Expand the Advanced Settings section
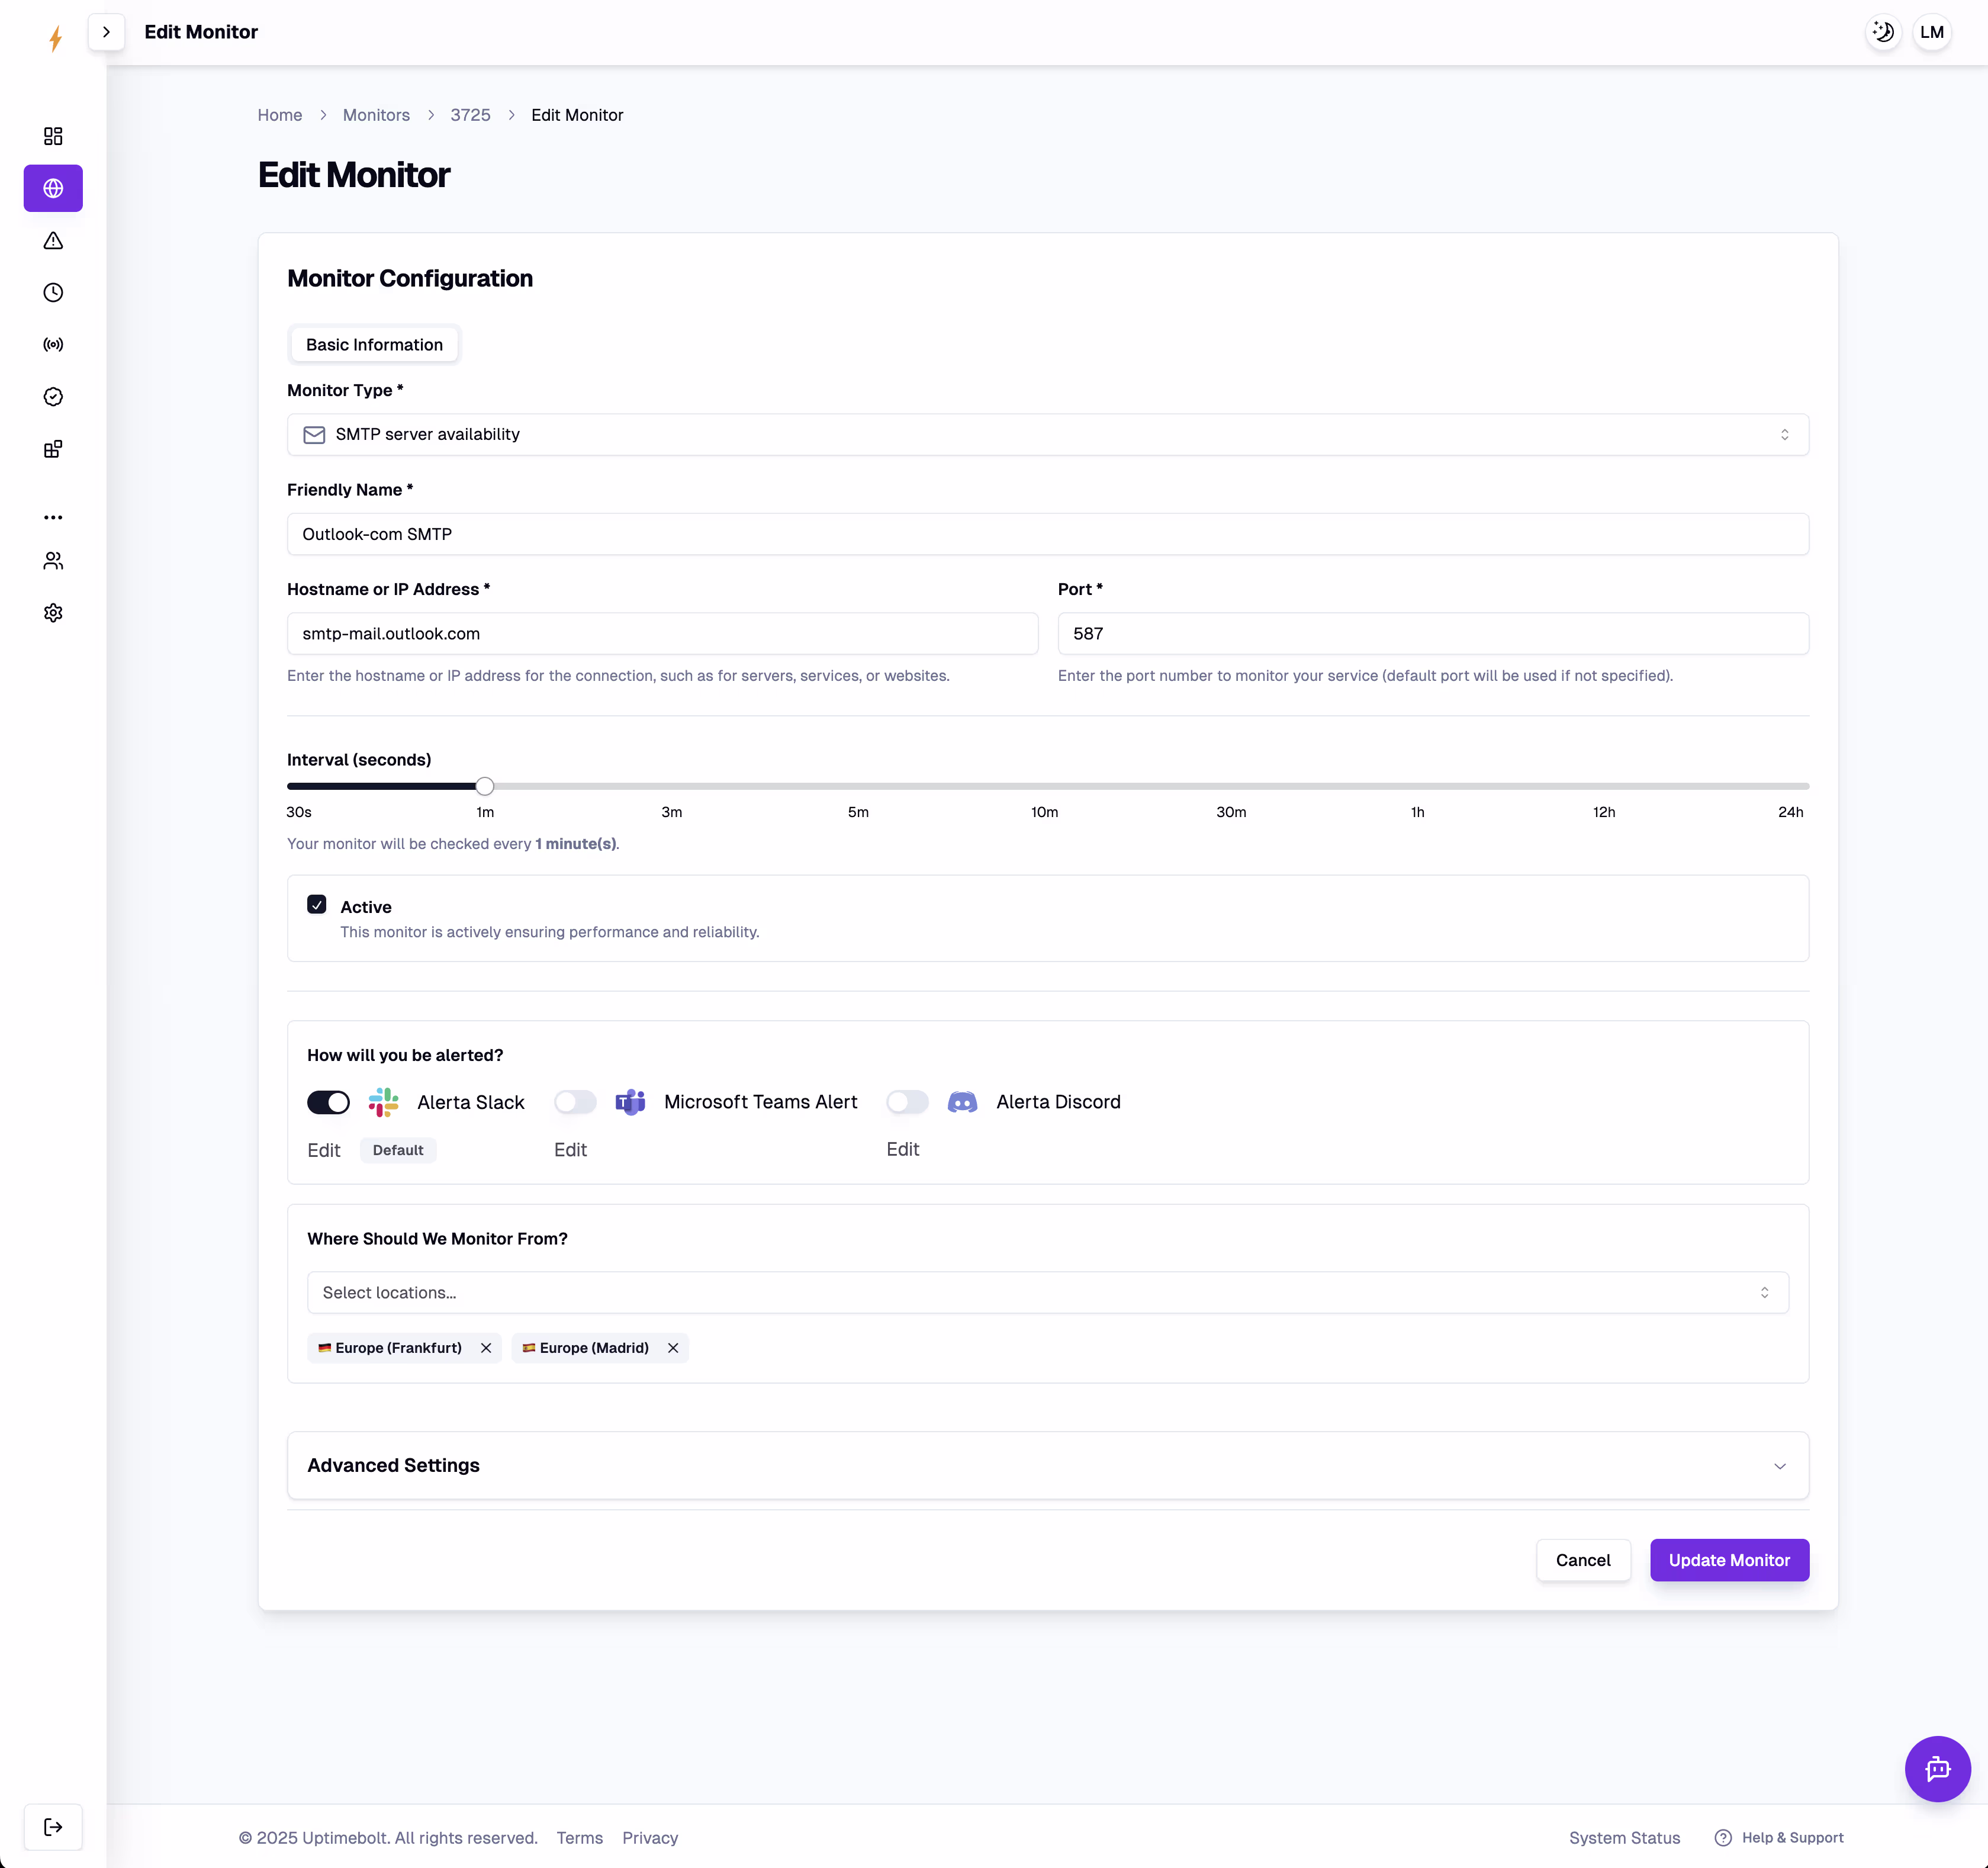The image size is (1988, 1868). [1047, 1465]
